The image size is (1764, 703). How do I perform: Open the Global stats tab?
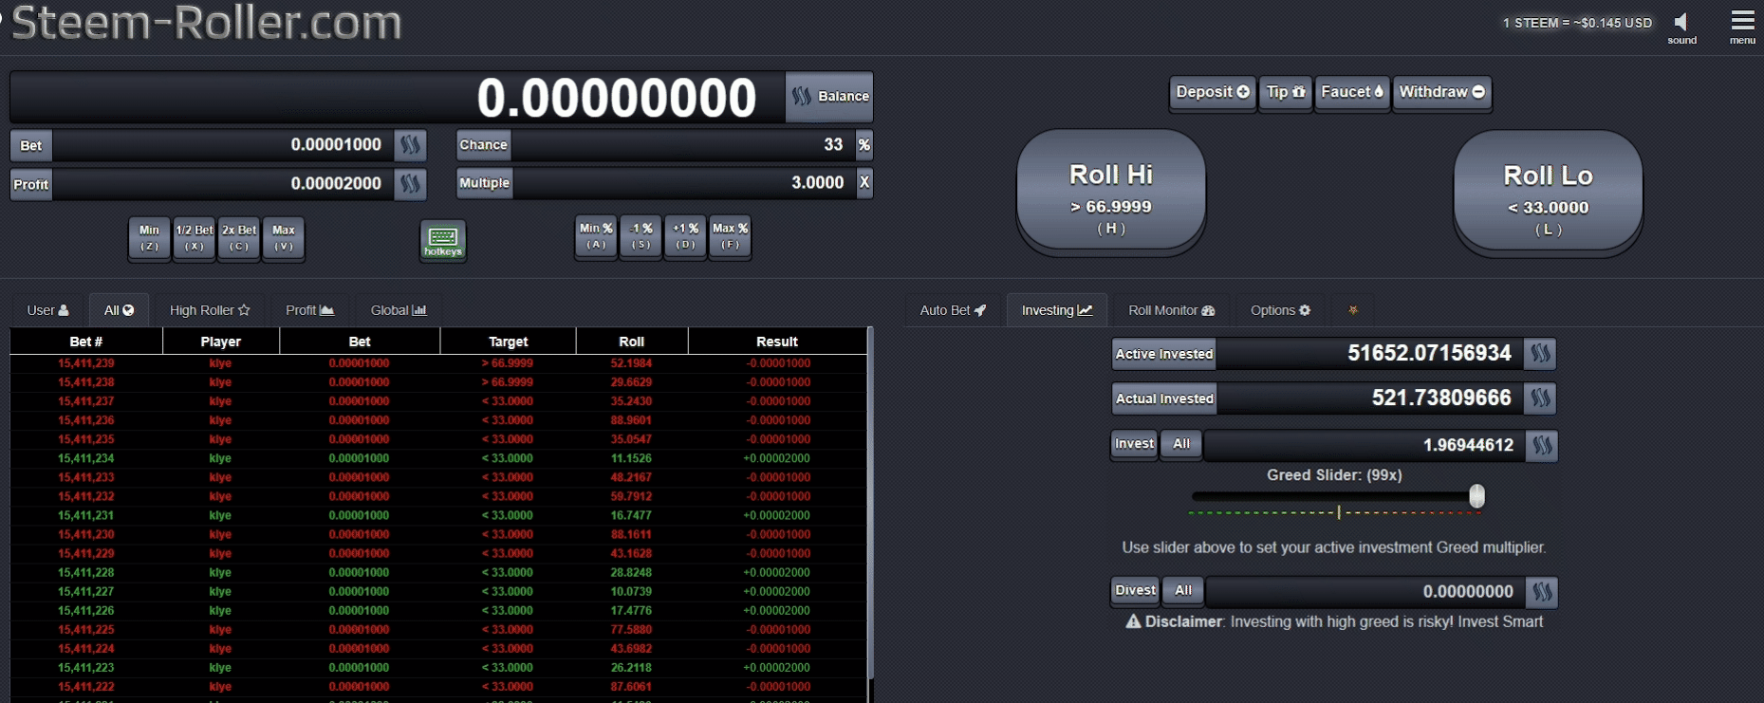(x=399, y=310)
